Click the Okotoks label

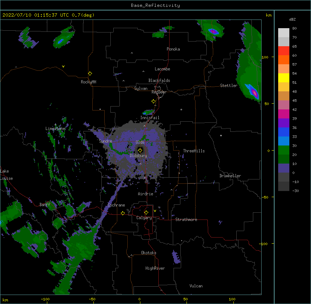pyautogui.click(x=149, y=253)
